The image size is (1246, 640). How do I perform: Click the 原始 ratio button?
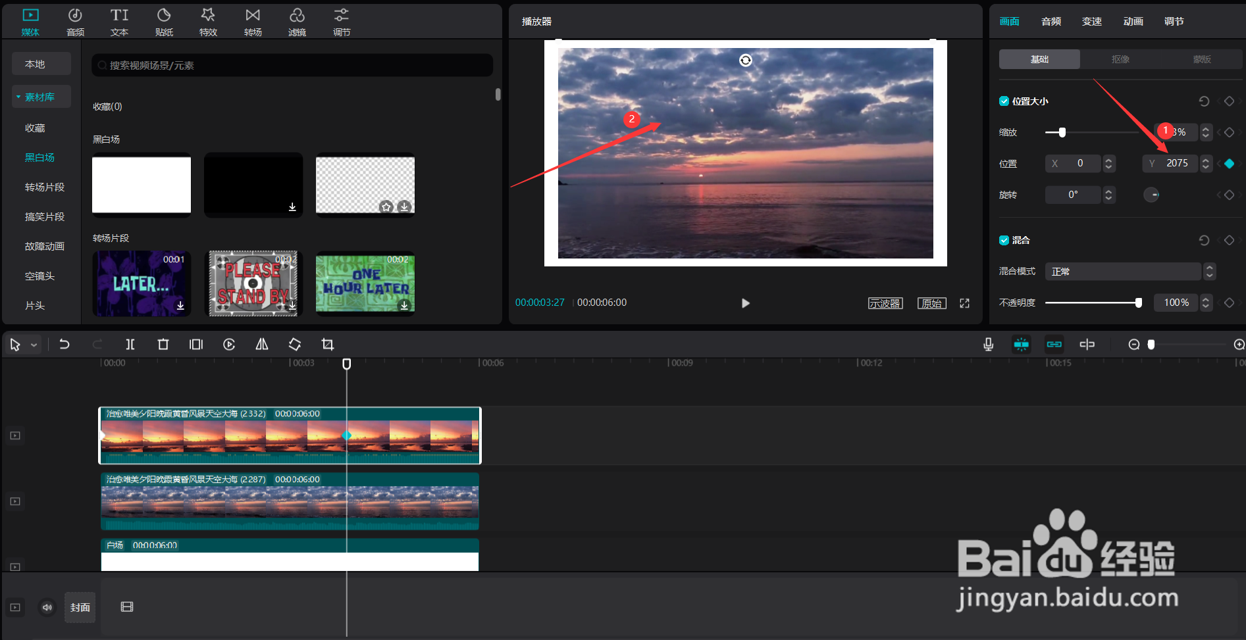tap(931, 303)
